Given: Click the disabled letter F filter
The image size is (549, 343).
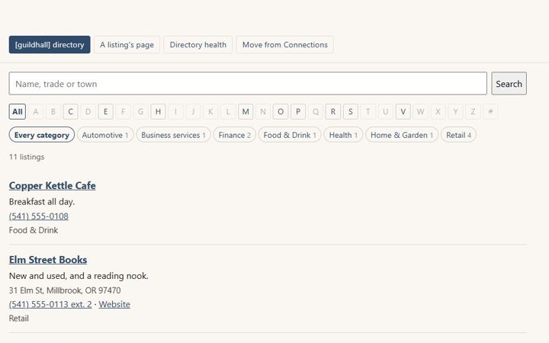Looking at the screenshot, I should [123, 111].
